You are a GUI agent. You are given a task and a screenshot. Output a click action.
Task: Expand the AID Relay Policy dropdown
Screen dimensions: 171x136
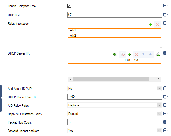pos(159,105)
